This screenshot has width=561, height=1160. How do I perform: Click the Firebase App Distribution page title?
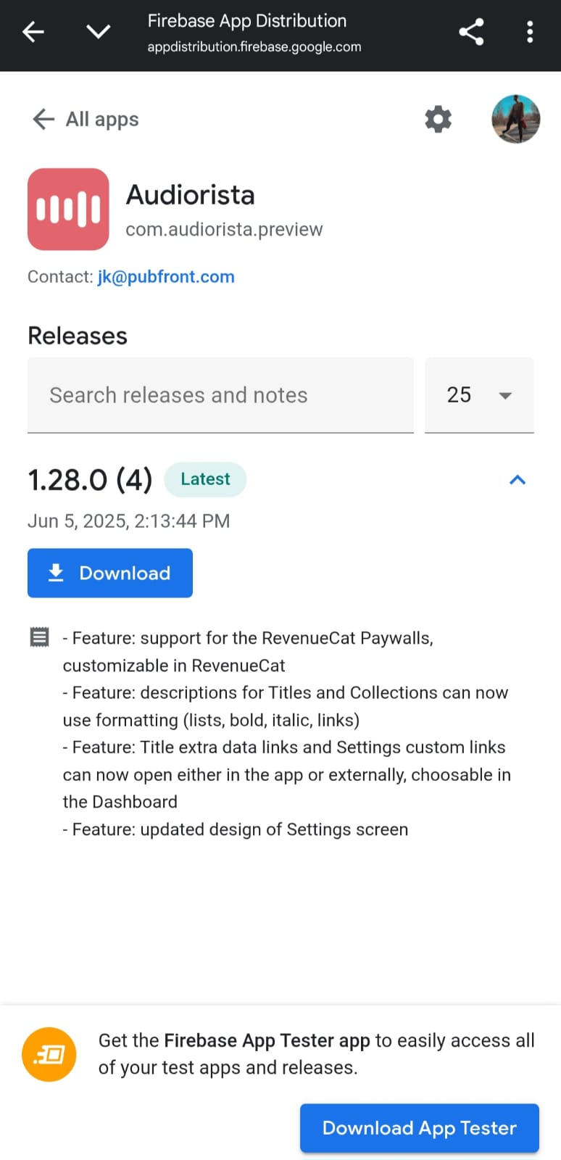pos(247,21)
